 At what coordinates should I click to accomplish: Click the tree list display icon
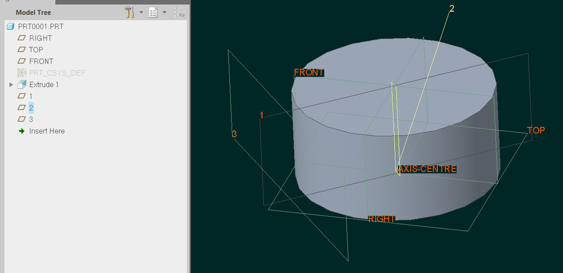pyautogui.click(x=153, y=12)
